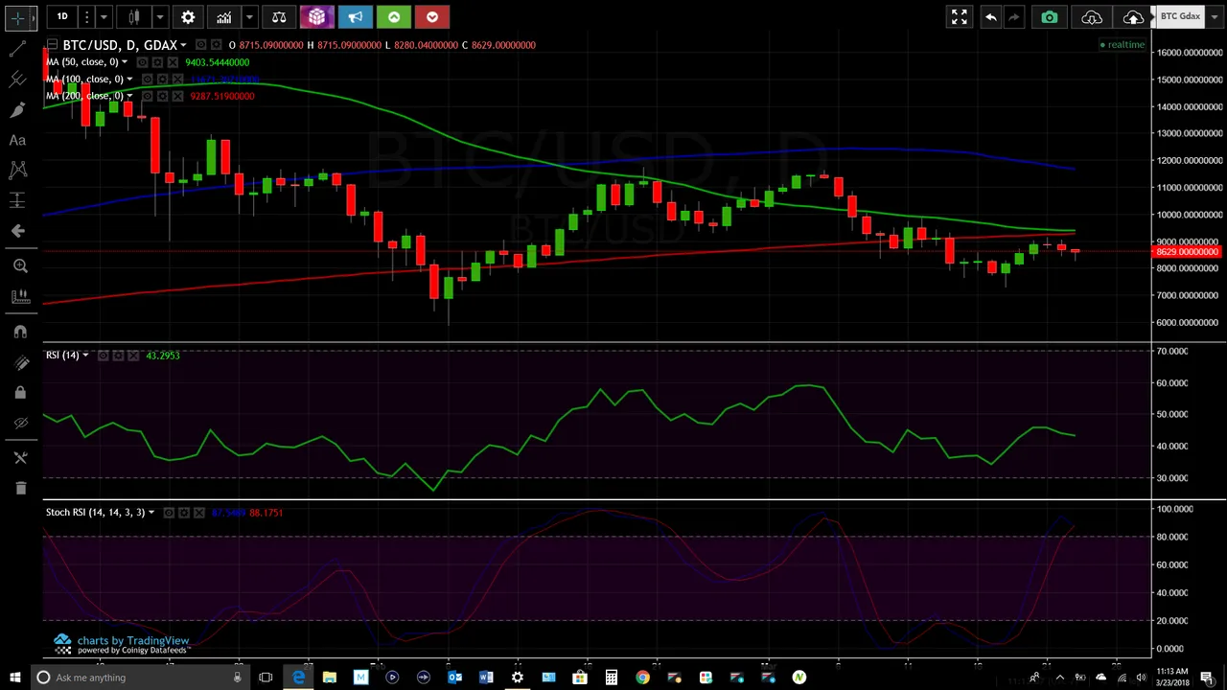Viewport: 1227px width, 690px height.
Task: Click the green up arrow buy button
Action: [x=393, y=17]
